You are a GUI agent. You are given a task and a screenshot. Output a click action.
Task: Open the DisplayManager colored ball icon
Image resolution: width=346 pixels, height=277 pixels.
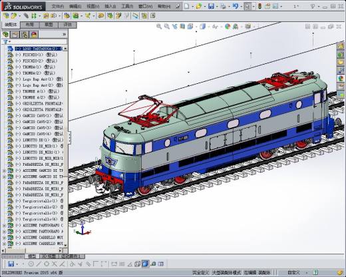pos(34,35)
